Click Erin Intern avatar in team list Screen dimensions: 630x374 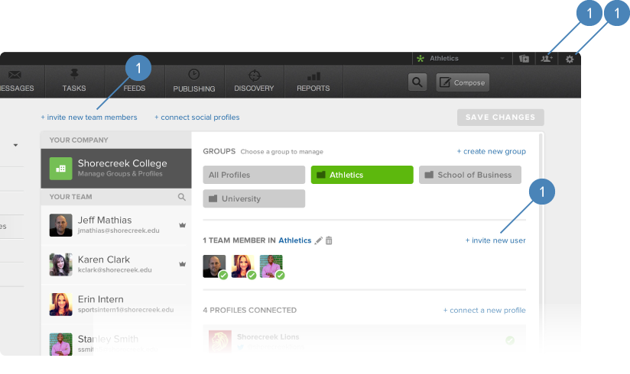[x=60, y=305]
